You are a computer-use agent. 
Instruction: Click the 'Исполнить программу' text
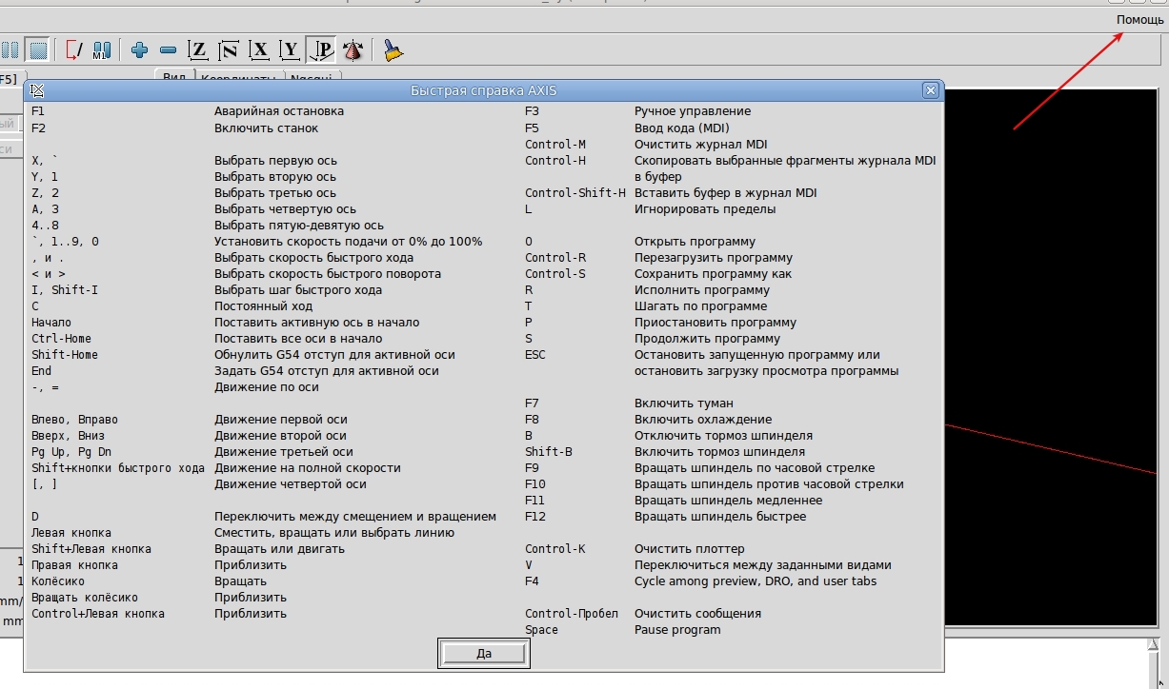pyautogui.click(x=702, y=290)
